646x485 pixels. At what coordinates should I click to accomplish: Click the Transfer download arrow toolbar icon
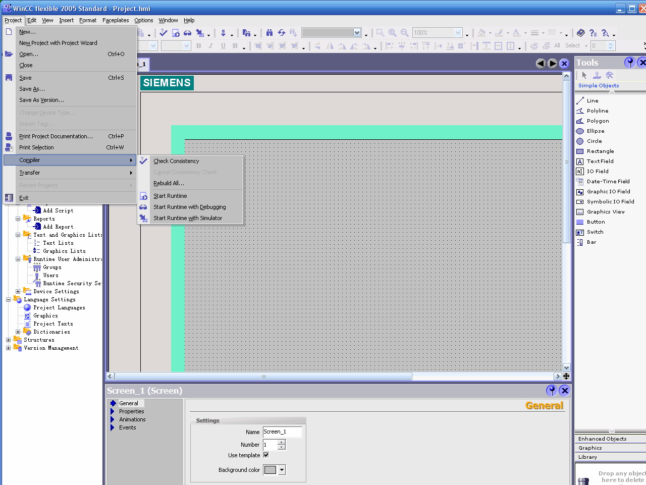click(x=223, y=33)
